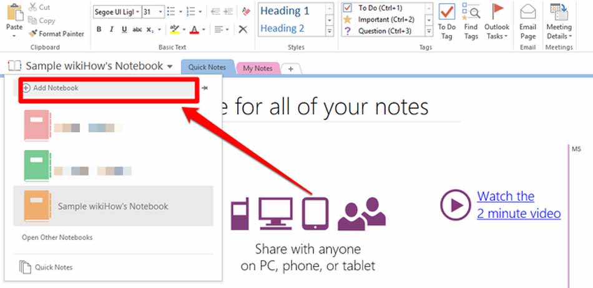Viewport: 593px width, 288px height.
Task: Click Open Other Notebooks
Action: click(x=57, y=237)
